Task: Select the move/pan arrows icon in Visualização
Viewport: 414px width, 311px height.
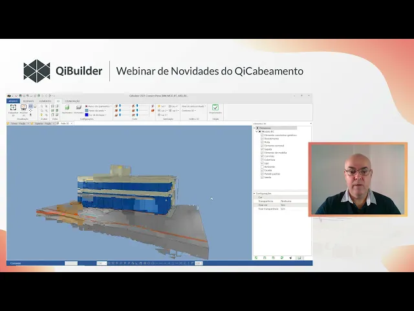Action: pos(30,111)
